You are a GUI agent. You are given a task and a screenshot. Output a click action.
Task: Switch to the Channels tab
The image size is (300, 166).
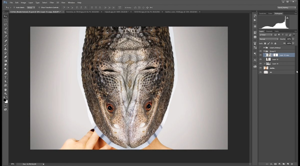269,31
